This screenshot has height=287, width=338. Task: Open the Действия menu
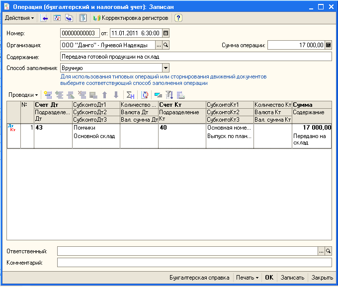click(x=19, y=18)
